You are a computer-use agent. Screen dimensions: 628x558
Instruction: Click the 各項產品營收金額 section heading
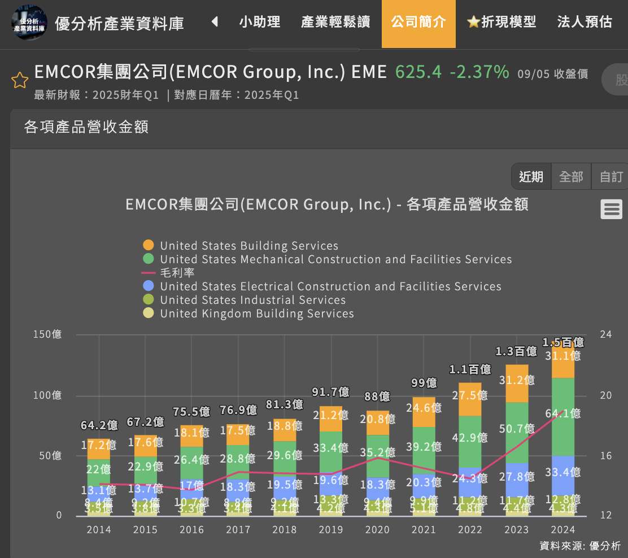[x=86, y=127]
